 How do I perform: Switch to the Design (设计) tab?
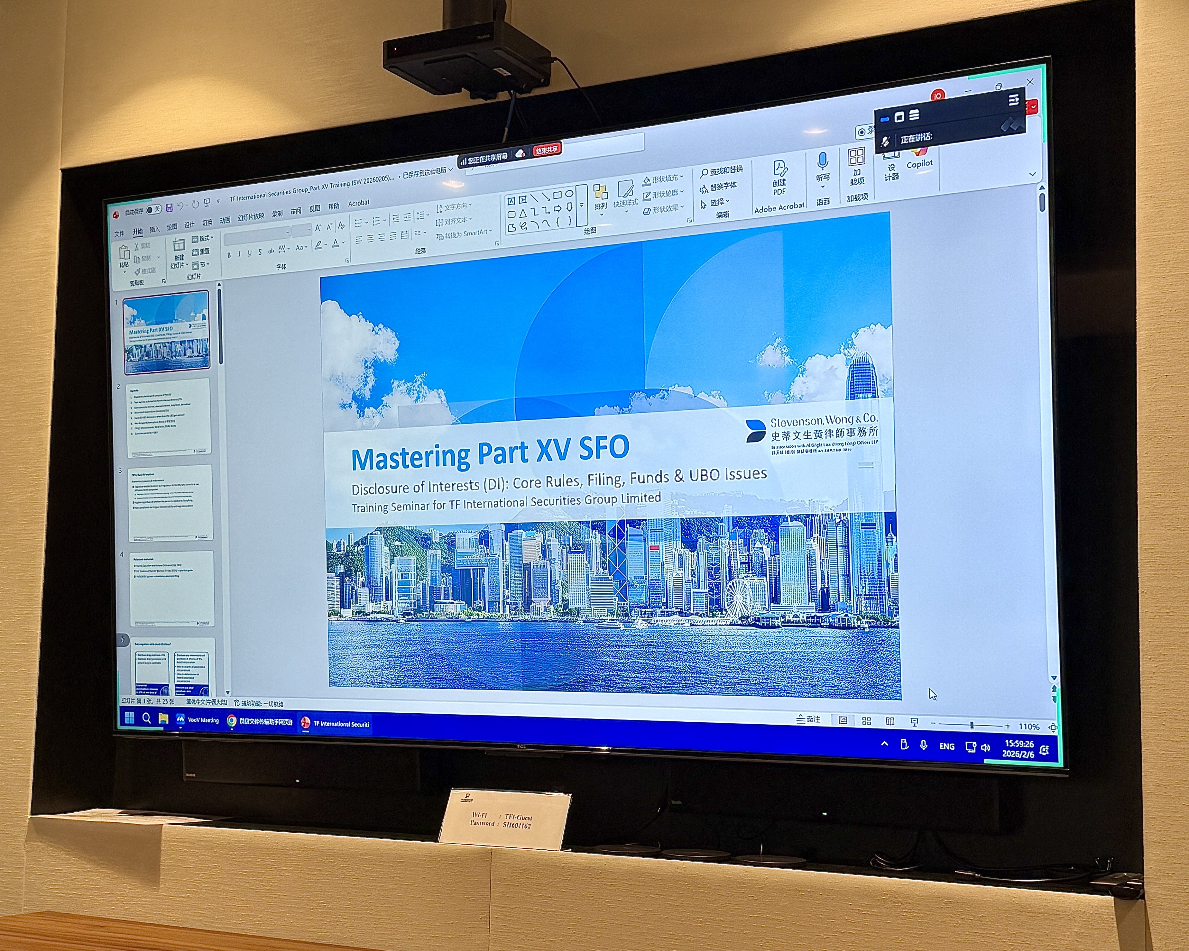189,225
